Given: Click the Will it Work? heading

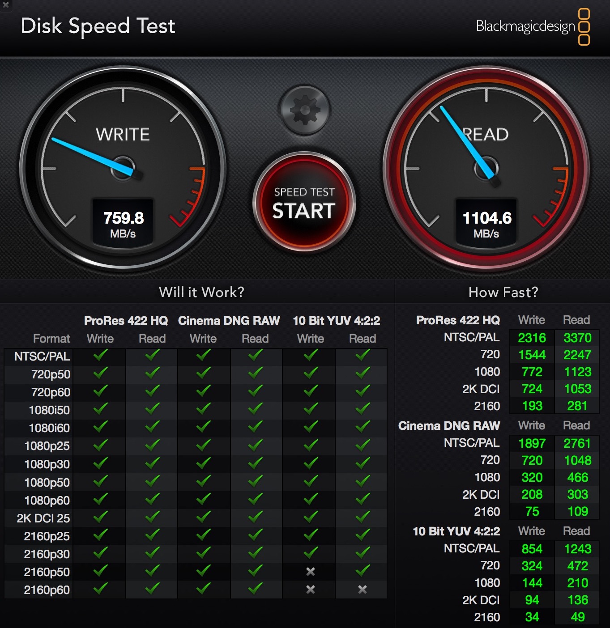Looking at the screenshot, I should click(202, 292).
